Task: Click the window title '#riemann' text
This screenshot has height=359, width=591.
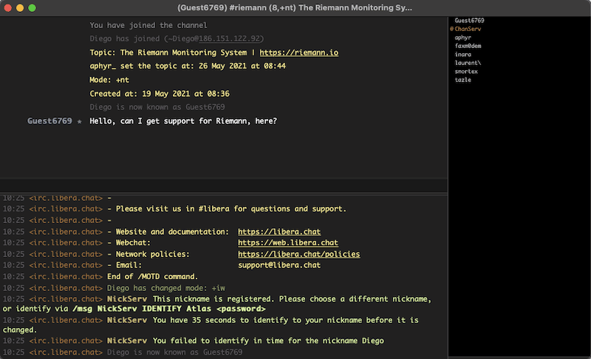Action: pos(247,8)
